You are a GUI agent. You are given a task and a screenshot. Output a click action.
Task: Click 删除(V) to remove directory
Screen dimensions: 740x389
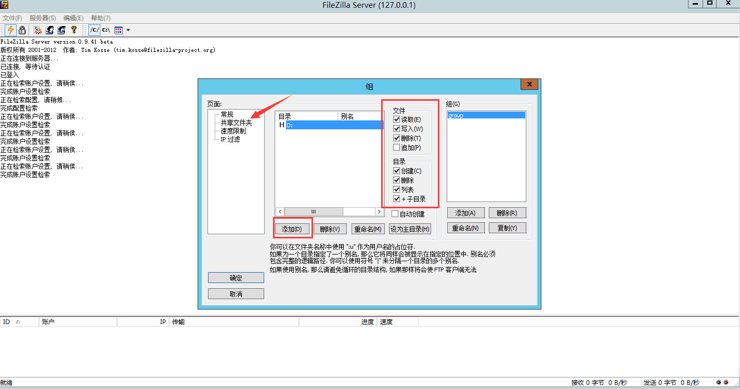pyautogui.click(x=330, y=229)
